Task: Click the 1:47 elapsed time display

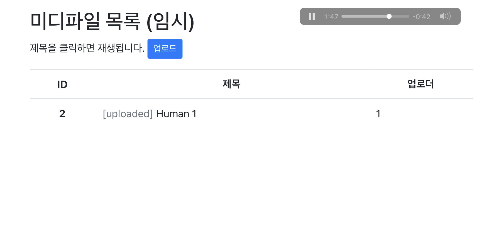Action: 331,17
